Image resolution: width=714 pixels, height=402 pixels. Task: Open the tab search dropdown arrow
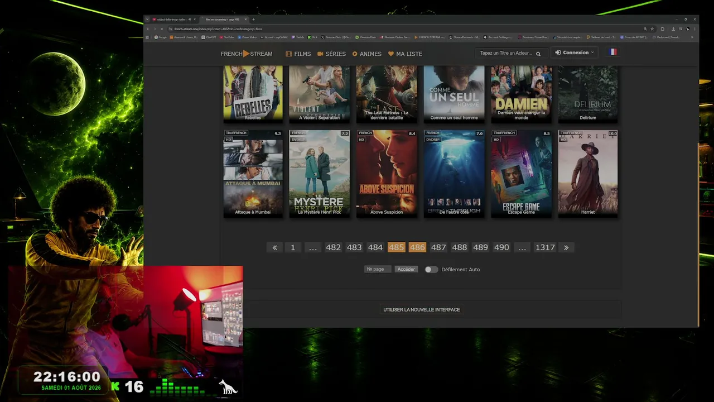pos(147,20)
